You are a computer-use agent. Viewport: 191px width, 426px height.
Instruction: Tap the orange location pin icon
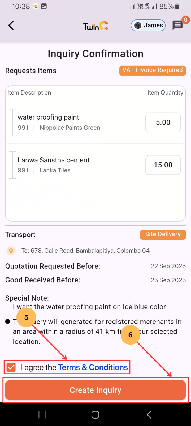pyautogui.click(x=11, y=251)
